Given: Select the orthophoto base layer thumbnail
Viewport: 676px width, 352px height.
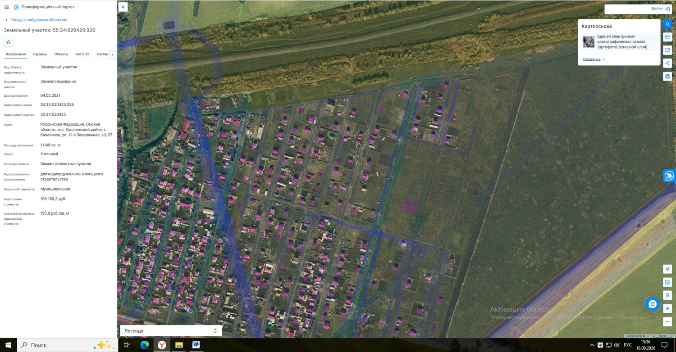Looking at the screenshot, I should [x=589, y=42].
